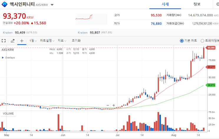Expand the Overlays triangle
Viewport: 219px width, 139px height.
(3, 57)
